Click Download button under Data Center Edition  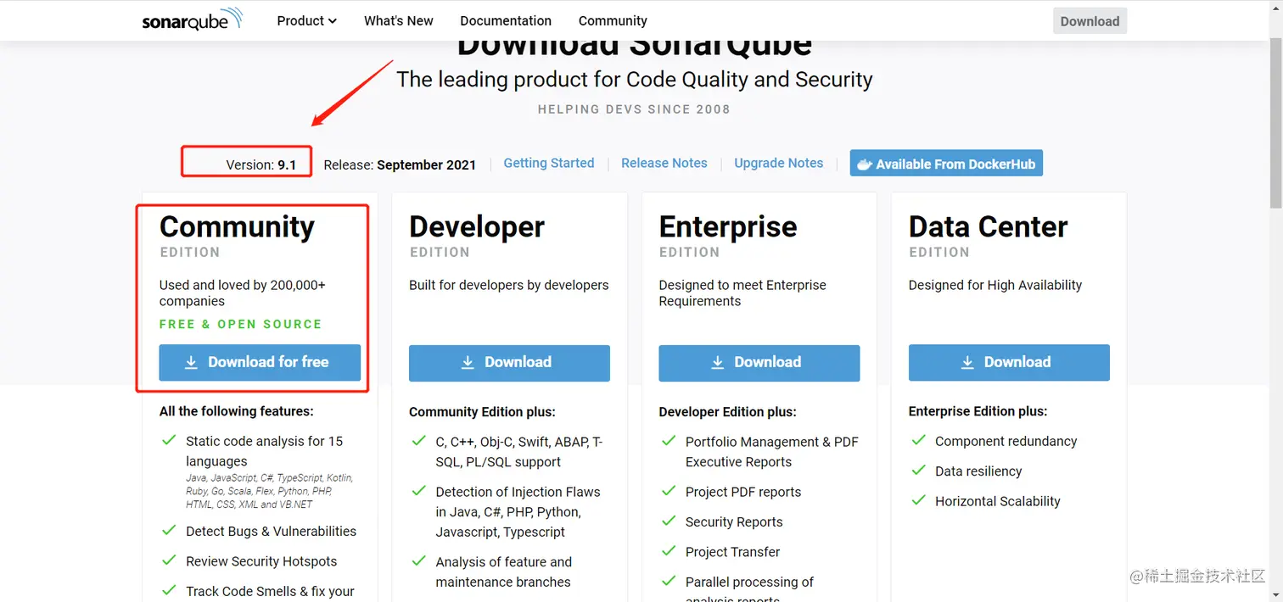(1009, 362)
